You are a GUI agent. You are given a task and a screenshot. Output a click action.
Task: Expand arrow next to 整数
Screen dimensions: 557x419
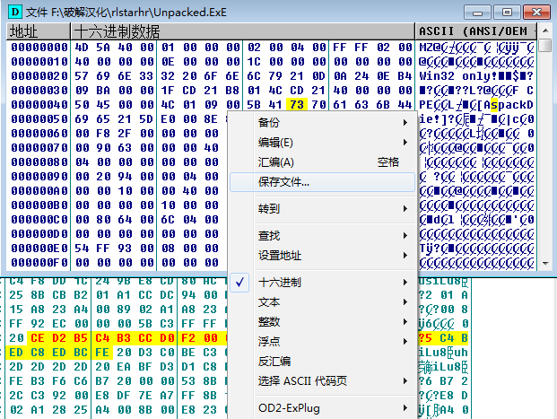405,322
